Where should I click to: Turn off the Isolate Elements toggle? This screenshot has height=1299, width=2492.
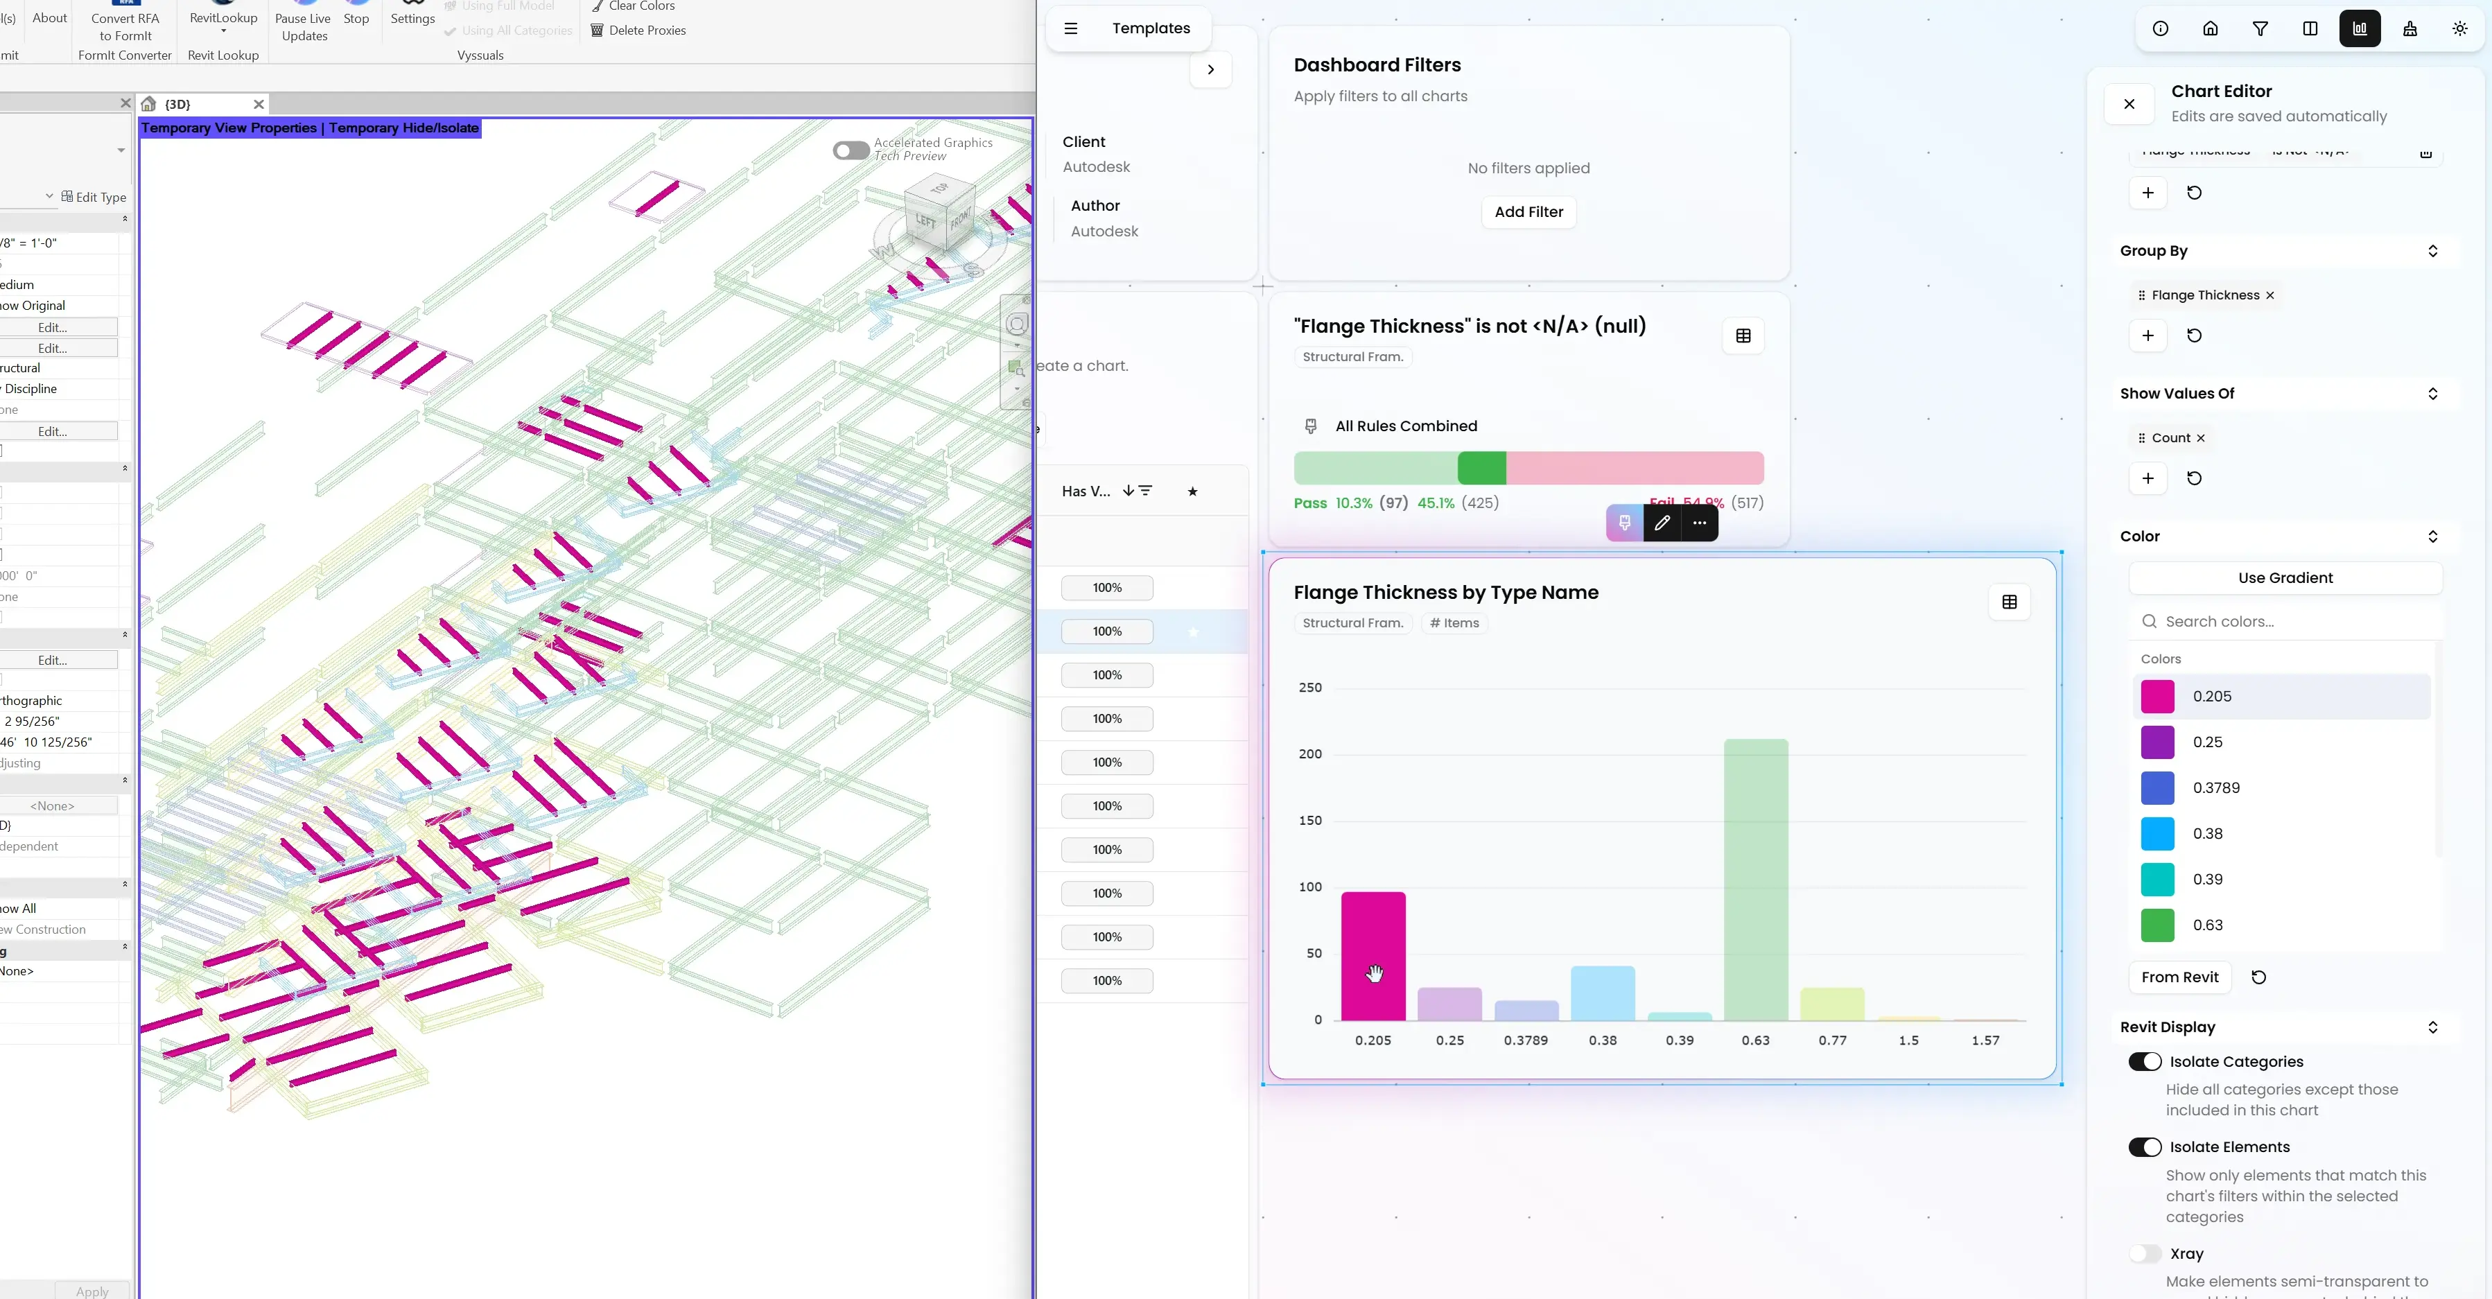click(x=2145, y=1147)
